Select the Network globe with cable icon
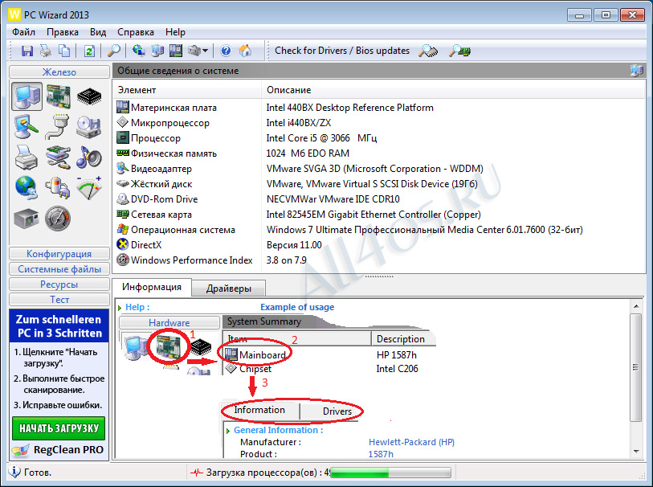 [x=27, y=188]
